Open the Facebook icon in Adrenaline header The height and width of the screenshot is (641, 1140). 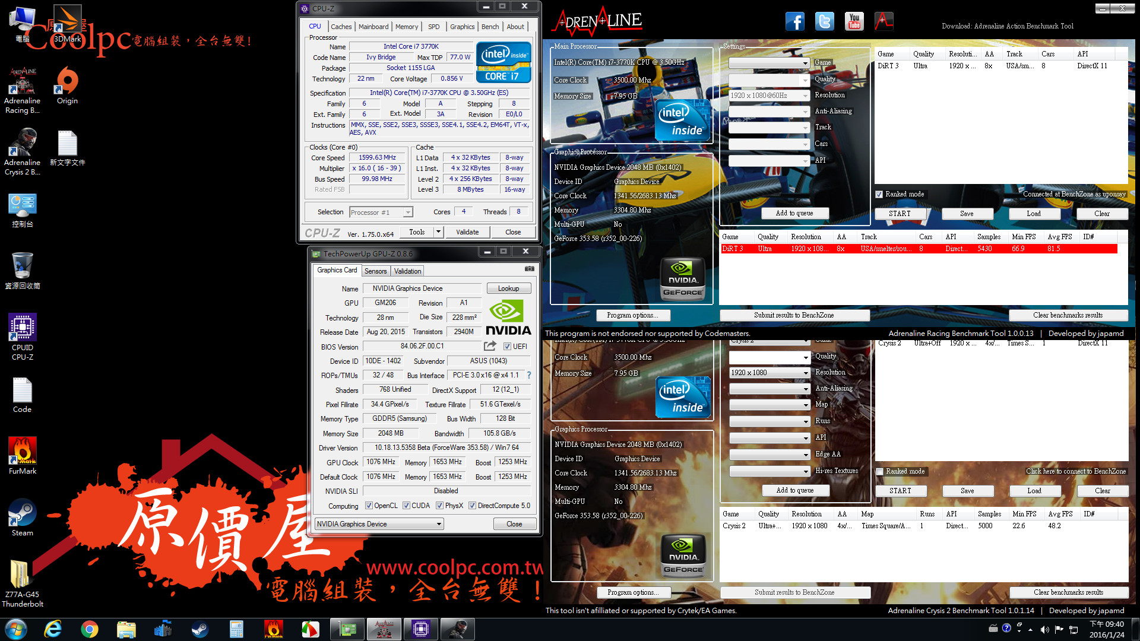(x=794, y=21)
